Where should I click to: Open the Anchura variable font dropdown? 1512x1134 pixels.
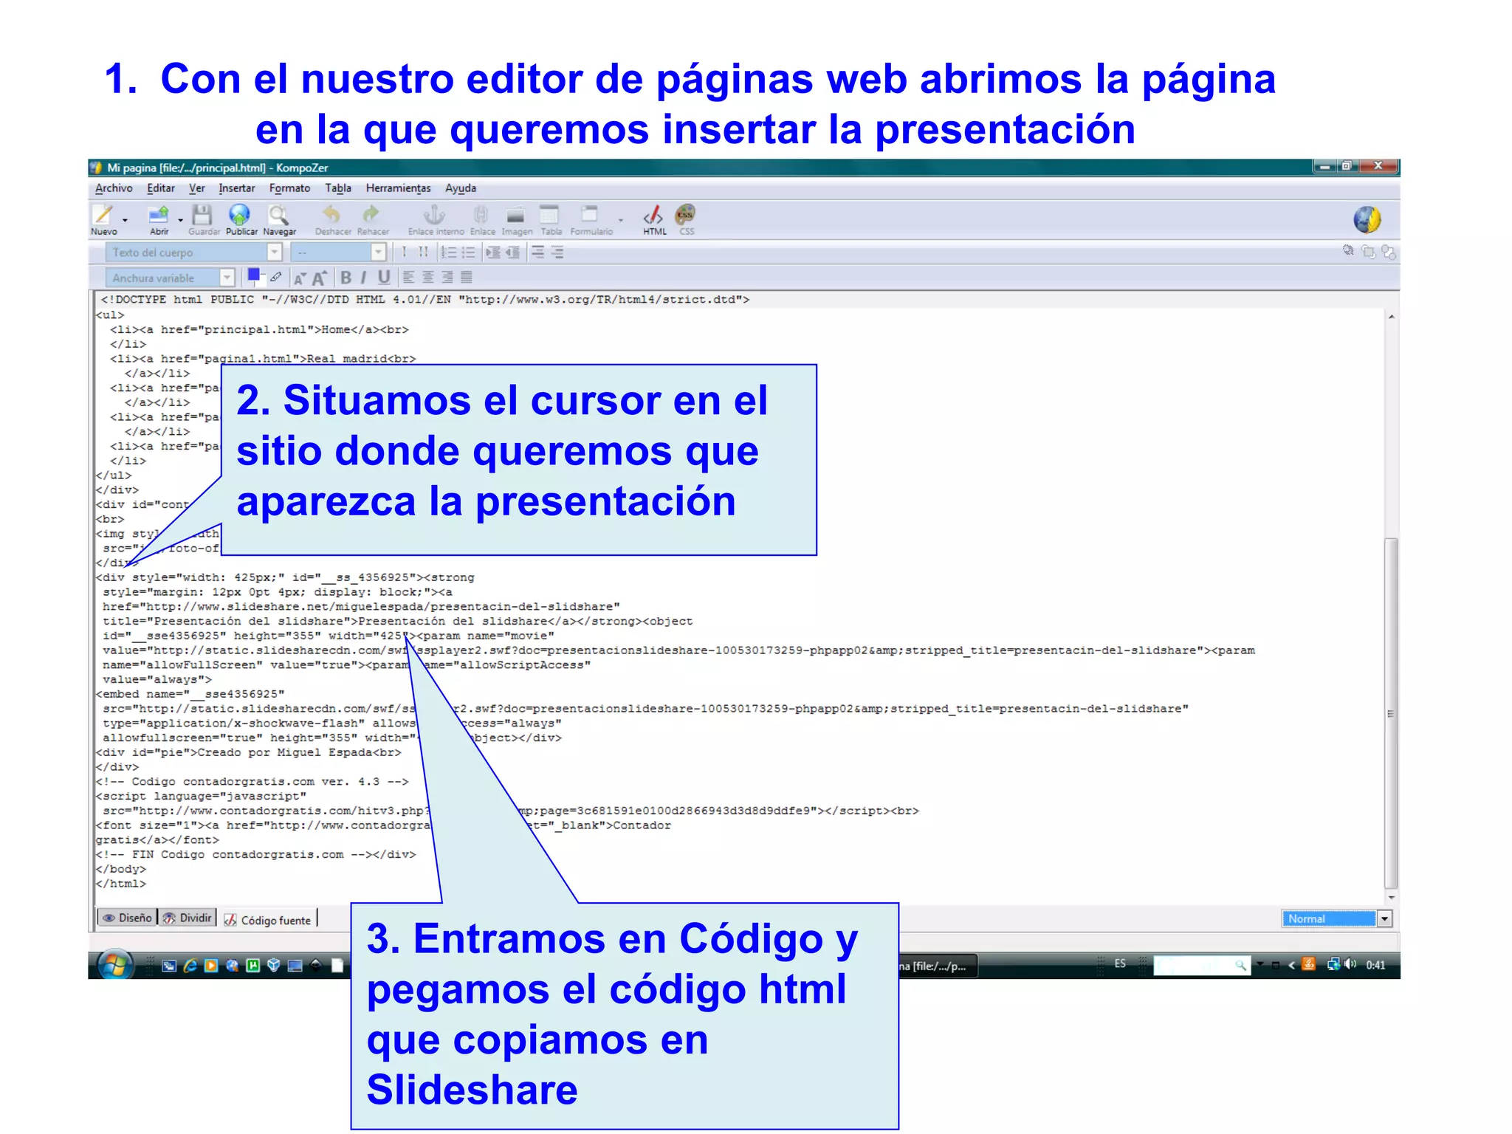(x=171, y=278)
